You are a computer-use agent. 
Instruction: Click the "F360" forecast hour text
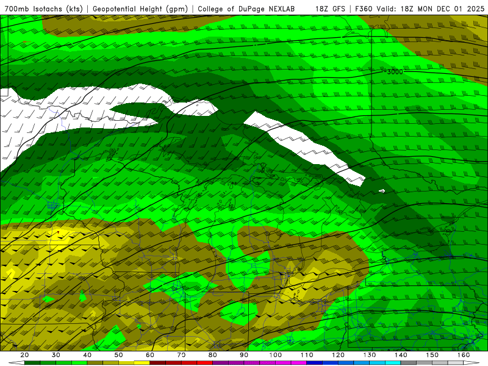(364, 9)
